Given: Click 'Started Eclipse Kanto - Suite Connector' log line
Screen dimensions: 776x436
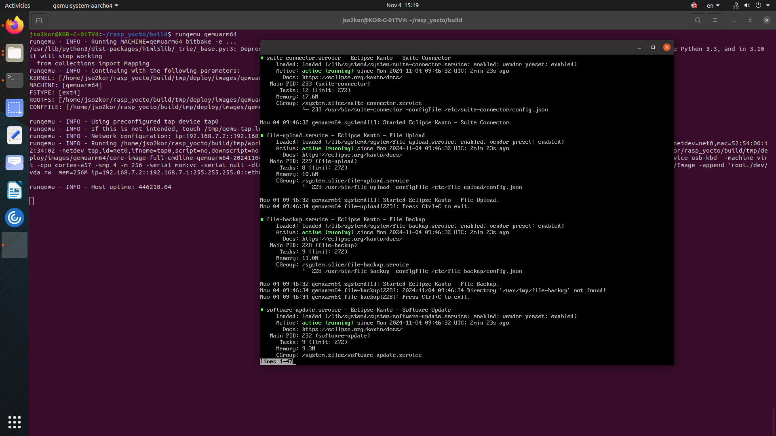Looking at the screenshot, I should coord(386,123).
